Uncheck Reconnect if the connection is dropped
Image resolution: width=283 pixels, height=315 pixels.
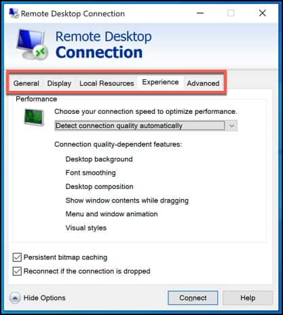[17, 271]
